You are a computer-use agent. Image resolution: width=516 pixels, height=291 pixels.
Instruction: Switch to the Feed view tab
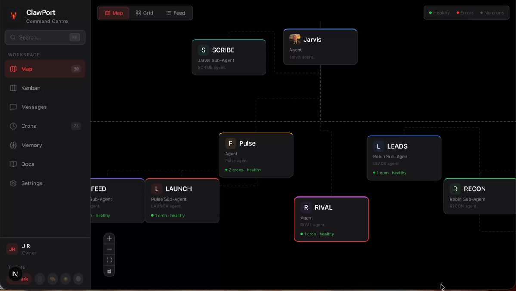click(x=175, y=13)
